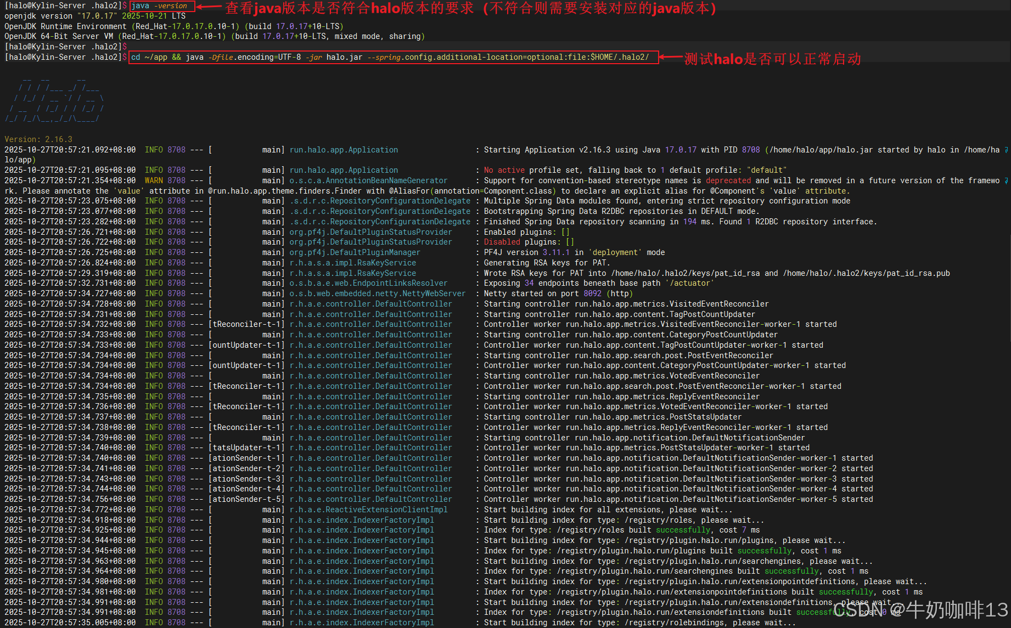The height and width of the screenshot is (628, 1011).
Task: Click 'Start building index' plugin.halo.run/plugins message
Action: pyautogui.click(x=665, y=540)
